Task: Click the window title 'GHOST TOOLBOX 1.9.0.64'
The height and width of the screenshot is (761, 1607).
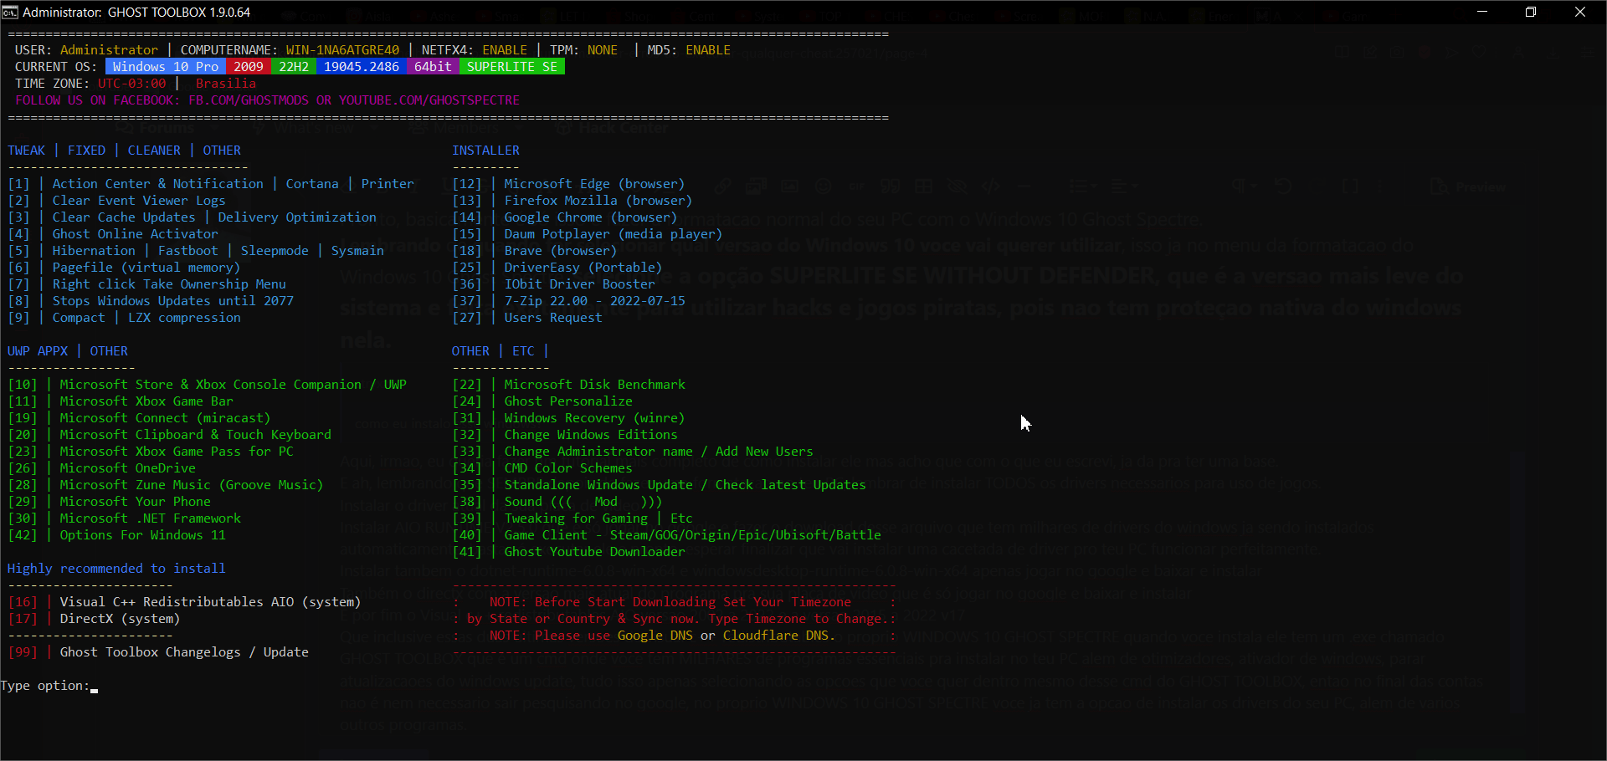Action: click(179, 12)
